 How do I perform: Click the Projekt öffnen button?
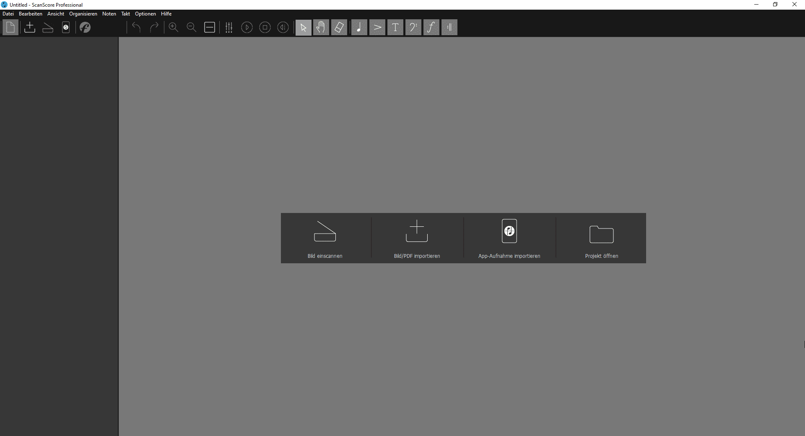602,238
